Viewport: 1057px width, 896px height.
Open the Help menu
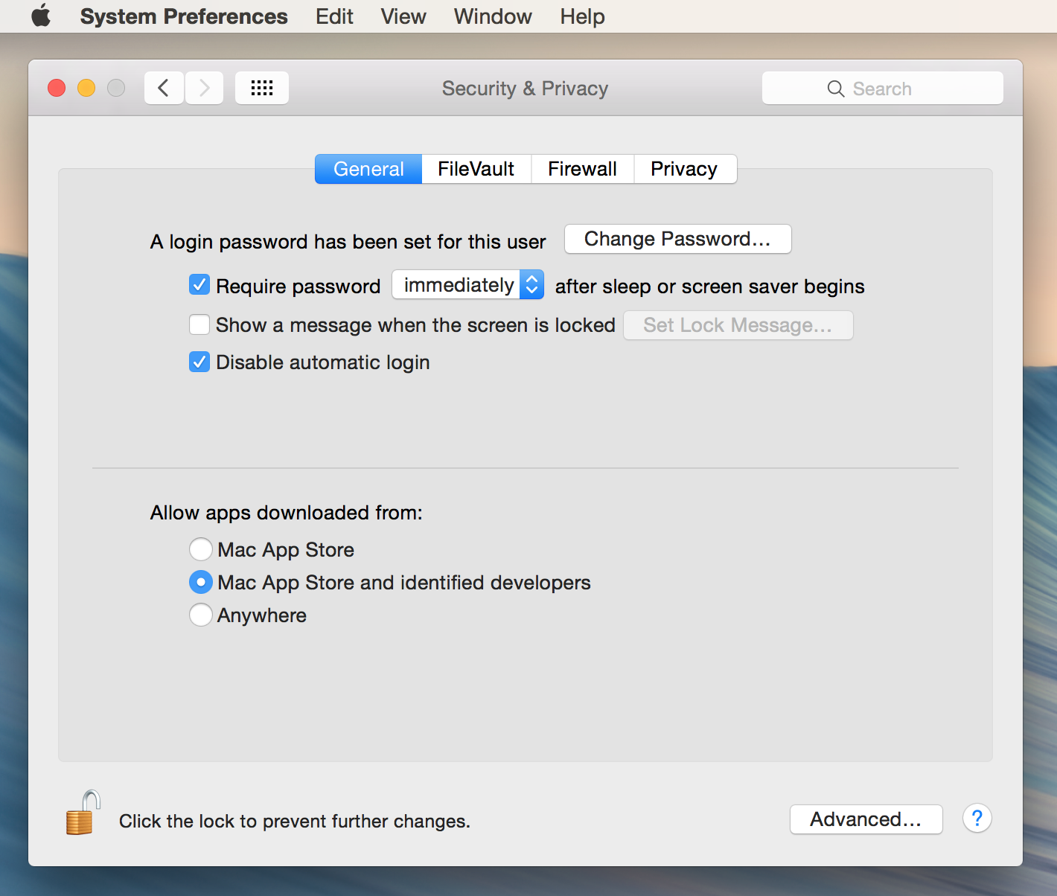(x=582, y=16)
